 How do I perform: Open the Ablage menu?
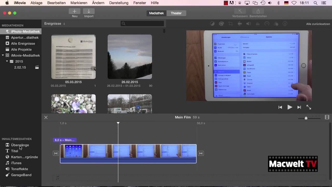click(x=37, y=3)
